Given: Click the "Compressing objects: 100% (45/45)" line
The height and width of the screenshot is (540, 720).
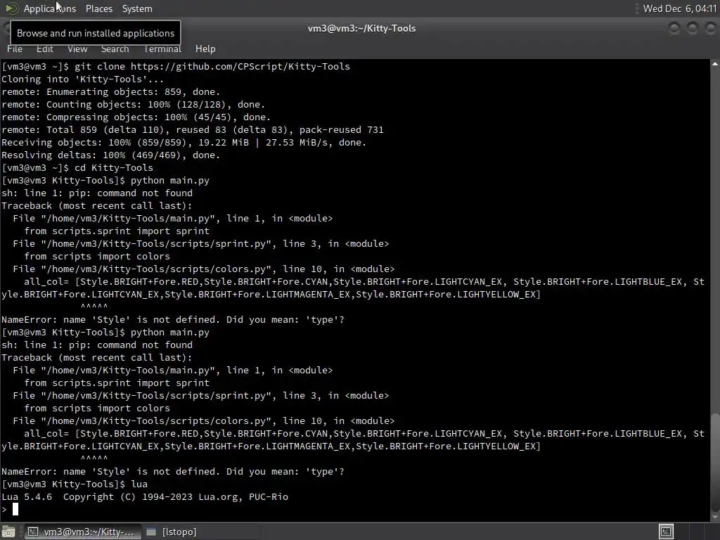Looking at the screenshot, I should (136, 117).
